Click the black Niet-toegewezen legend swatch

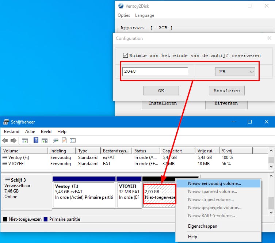click(x=5, y=219)
